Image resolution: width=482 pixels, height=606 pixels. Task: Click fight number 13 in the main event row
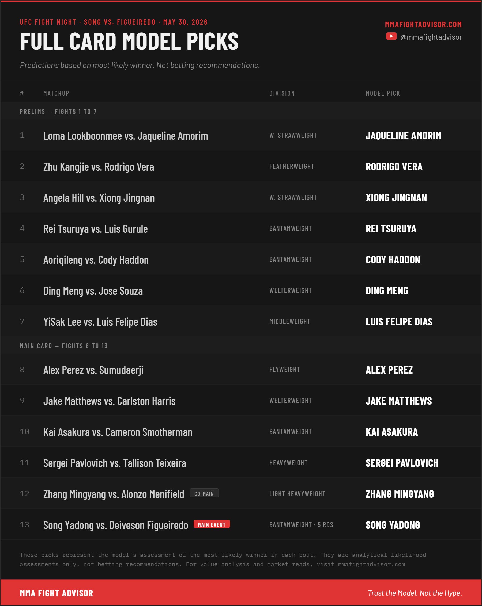tap(24, 525)
